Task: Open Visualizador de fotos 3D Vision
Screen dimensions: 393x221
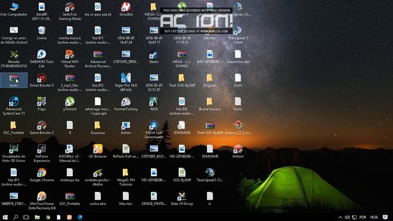Action: [x=14, y=153]
